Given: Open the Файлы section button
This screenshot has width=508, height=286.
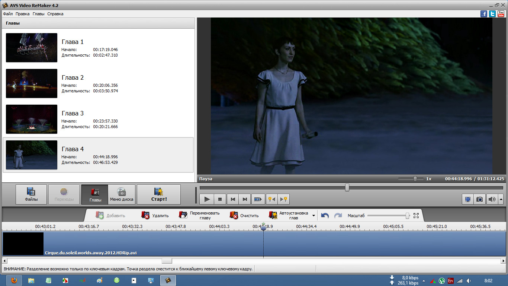Looking at the screenshot, I should [31, 194].
